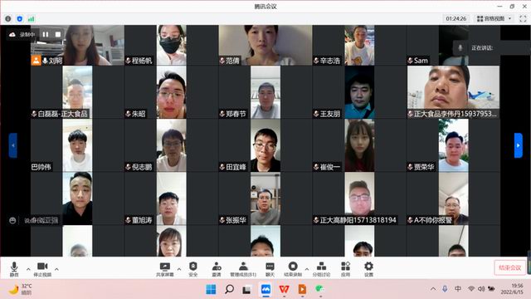Viewport: 531px width, 299px height.
Task: Open the invite participants icon
Action: (x=217, y=269)
